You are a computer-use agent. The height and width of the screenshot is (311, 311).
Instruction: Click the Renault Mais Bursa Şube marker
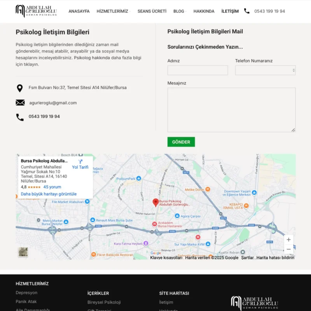pyautogui.click(x=93, y=220)
